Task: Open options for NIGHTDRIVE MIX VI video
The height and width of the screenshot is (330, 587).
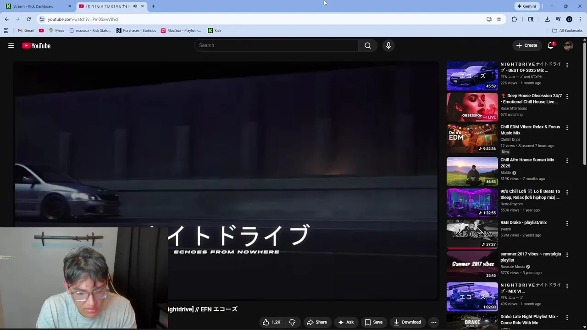Action: click(567, 286)
